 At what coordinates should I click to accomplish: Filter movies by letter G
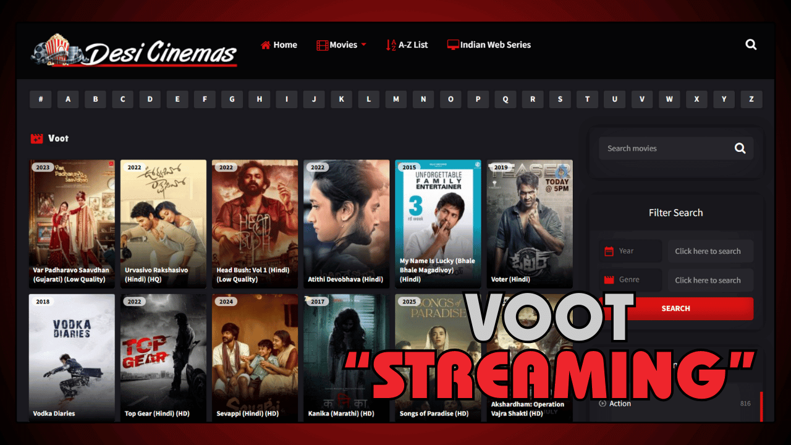232,100
